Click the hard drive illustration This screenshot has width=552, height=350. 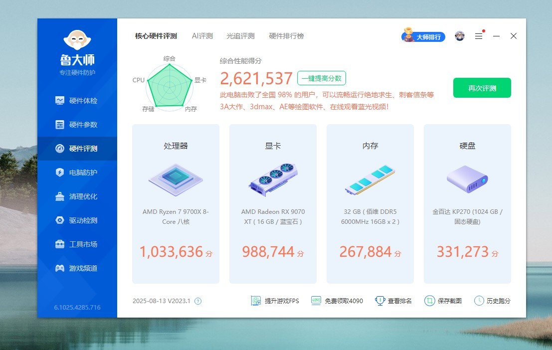(x=467, y=179)
